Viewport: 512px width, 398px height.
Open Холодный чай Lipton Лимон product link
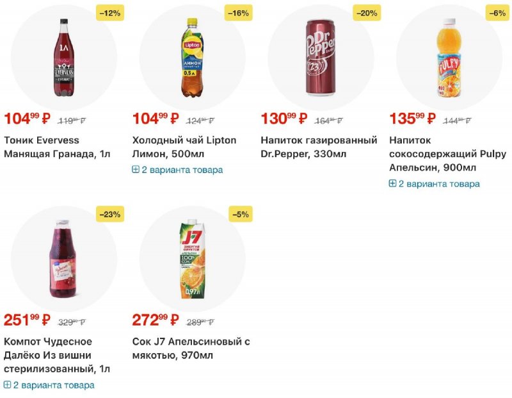[x=184, y=147]
